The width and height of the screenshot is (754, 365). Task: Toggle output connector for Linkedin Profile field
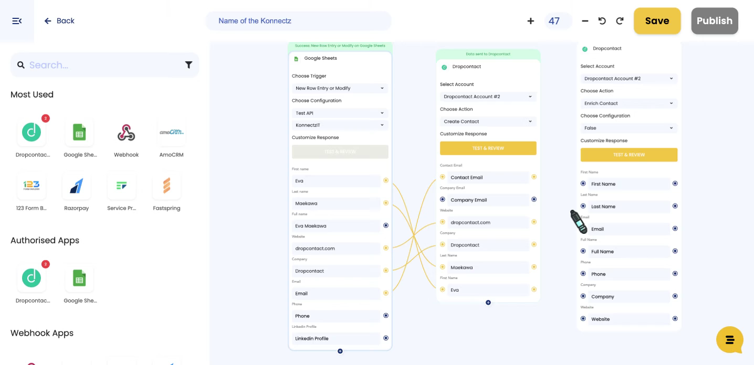(386, 338)
